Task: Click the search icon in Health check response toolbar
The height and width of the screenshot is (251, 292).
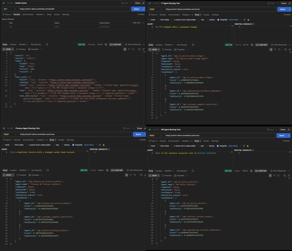Action: [133, 49]
